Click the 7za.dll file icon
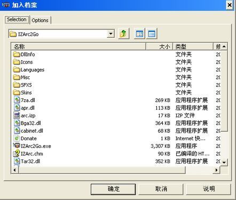 click(17, 100)
